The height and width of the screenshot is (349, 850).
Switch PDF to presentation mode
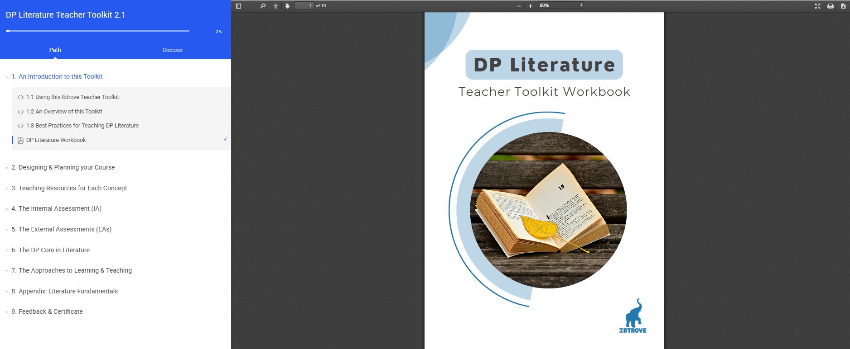(817, 6)
